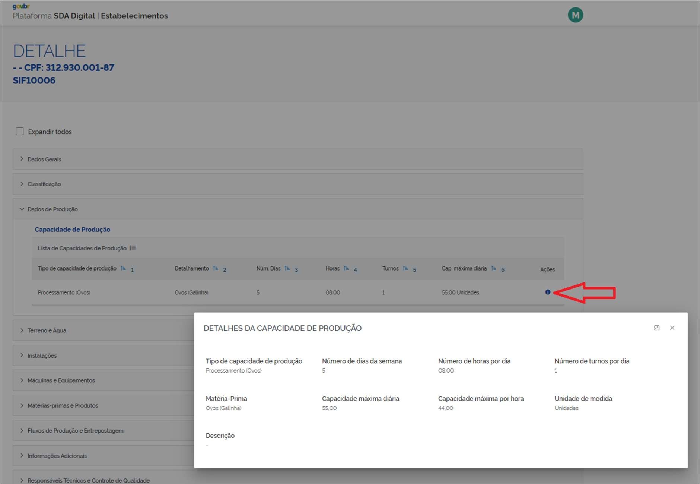Sort the Turnos column

405,268
